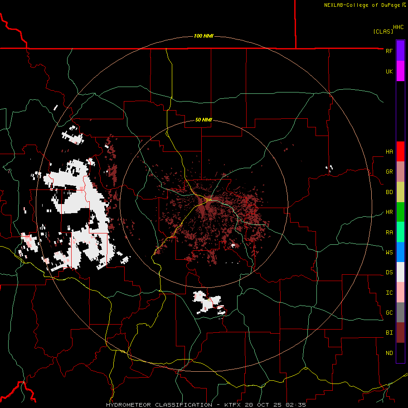Click the RA light green swatch
The width and height of the screenshot is (408, 408).
coord(400,232)
